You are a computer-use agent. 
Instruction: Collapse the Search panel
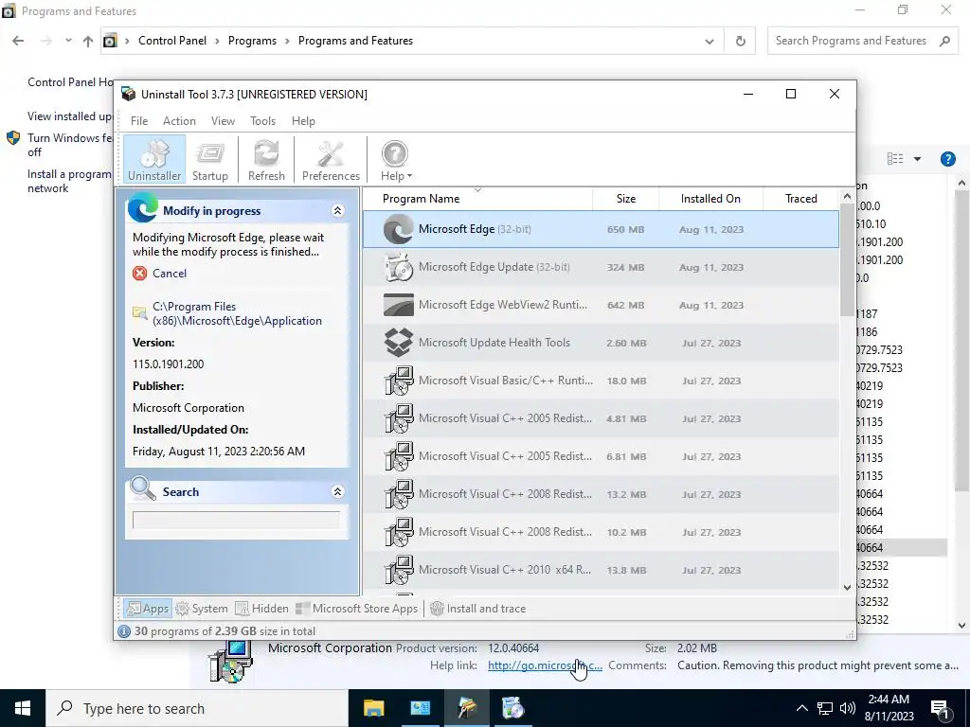coord(338,491)
